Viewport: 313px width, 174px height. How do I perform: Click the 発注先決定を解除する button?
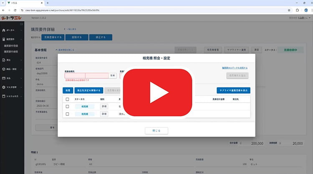(89, 90)
